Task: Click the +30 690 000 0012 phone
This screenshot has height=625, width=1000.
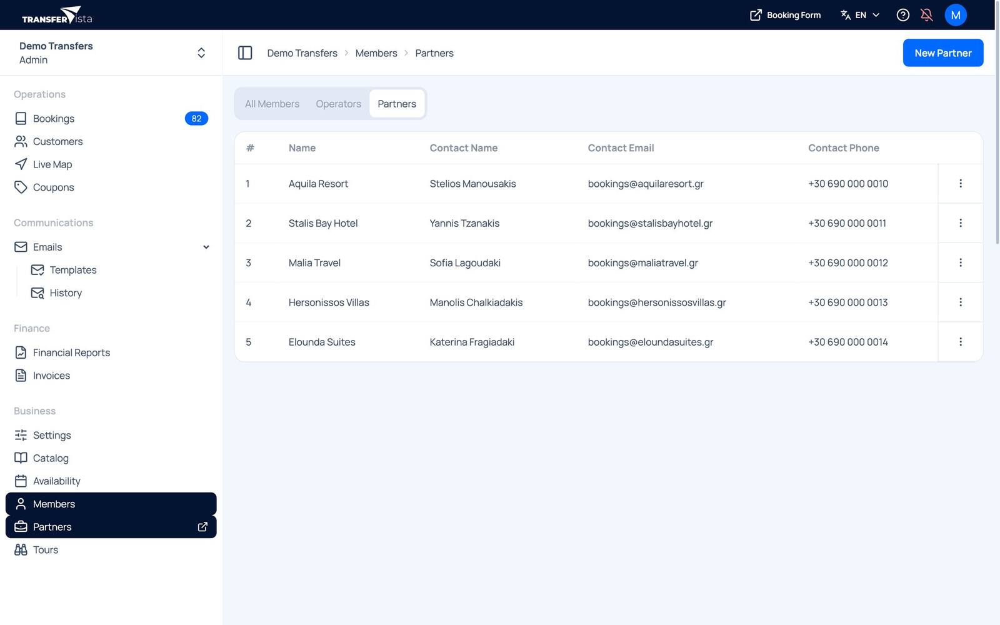Action: 848,263
